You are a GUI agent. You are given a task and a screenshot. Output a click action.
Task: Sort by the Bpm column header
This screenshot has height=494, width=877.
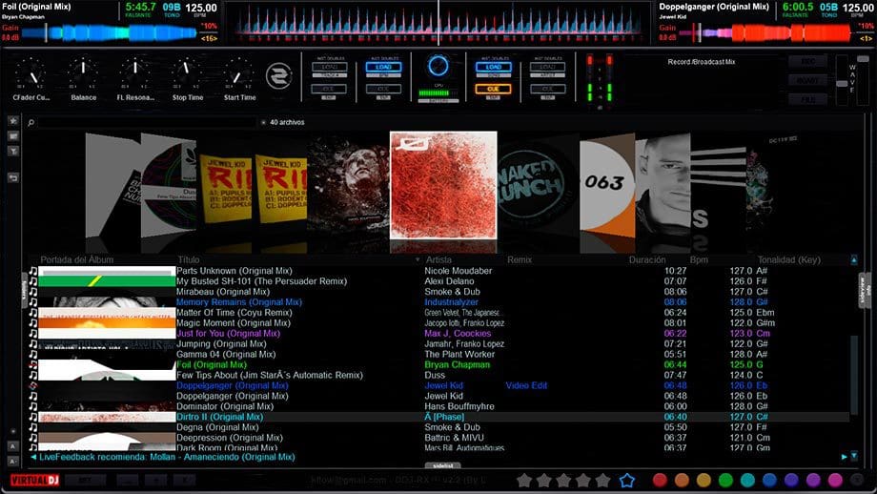pos(699,260)
